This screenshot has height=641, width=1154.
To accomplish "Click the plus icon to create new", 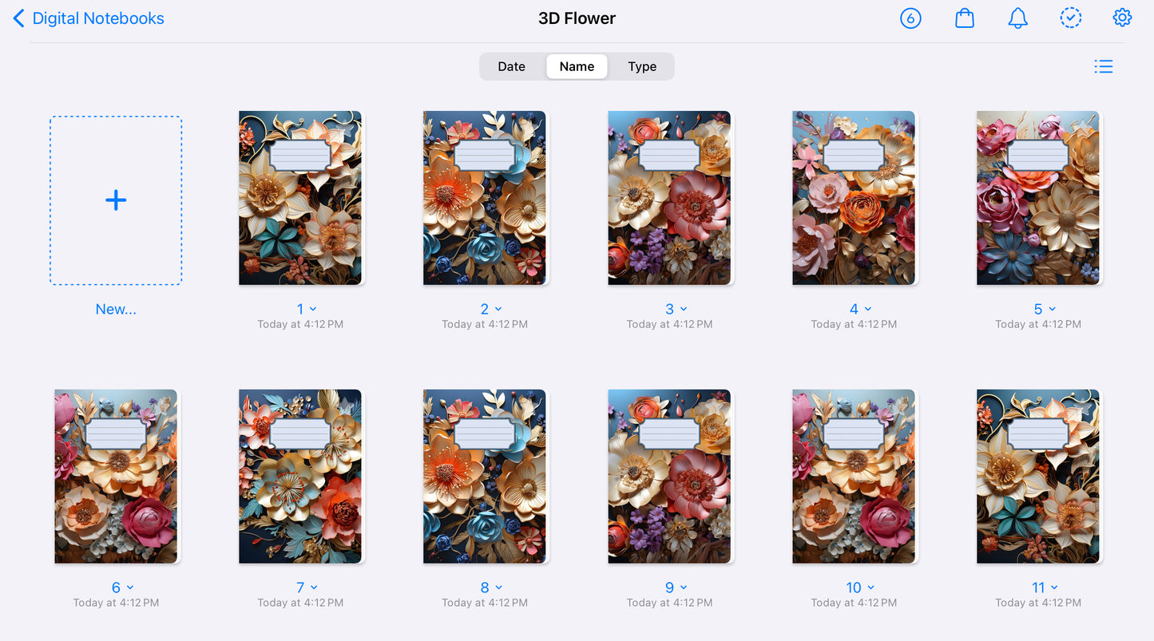I will pos(116,200).
